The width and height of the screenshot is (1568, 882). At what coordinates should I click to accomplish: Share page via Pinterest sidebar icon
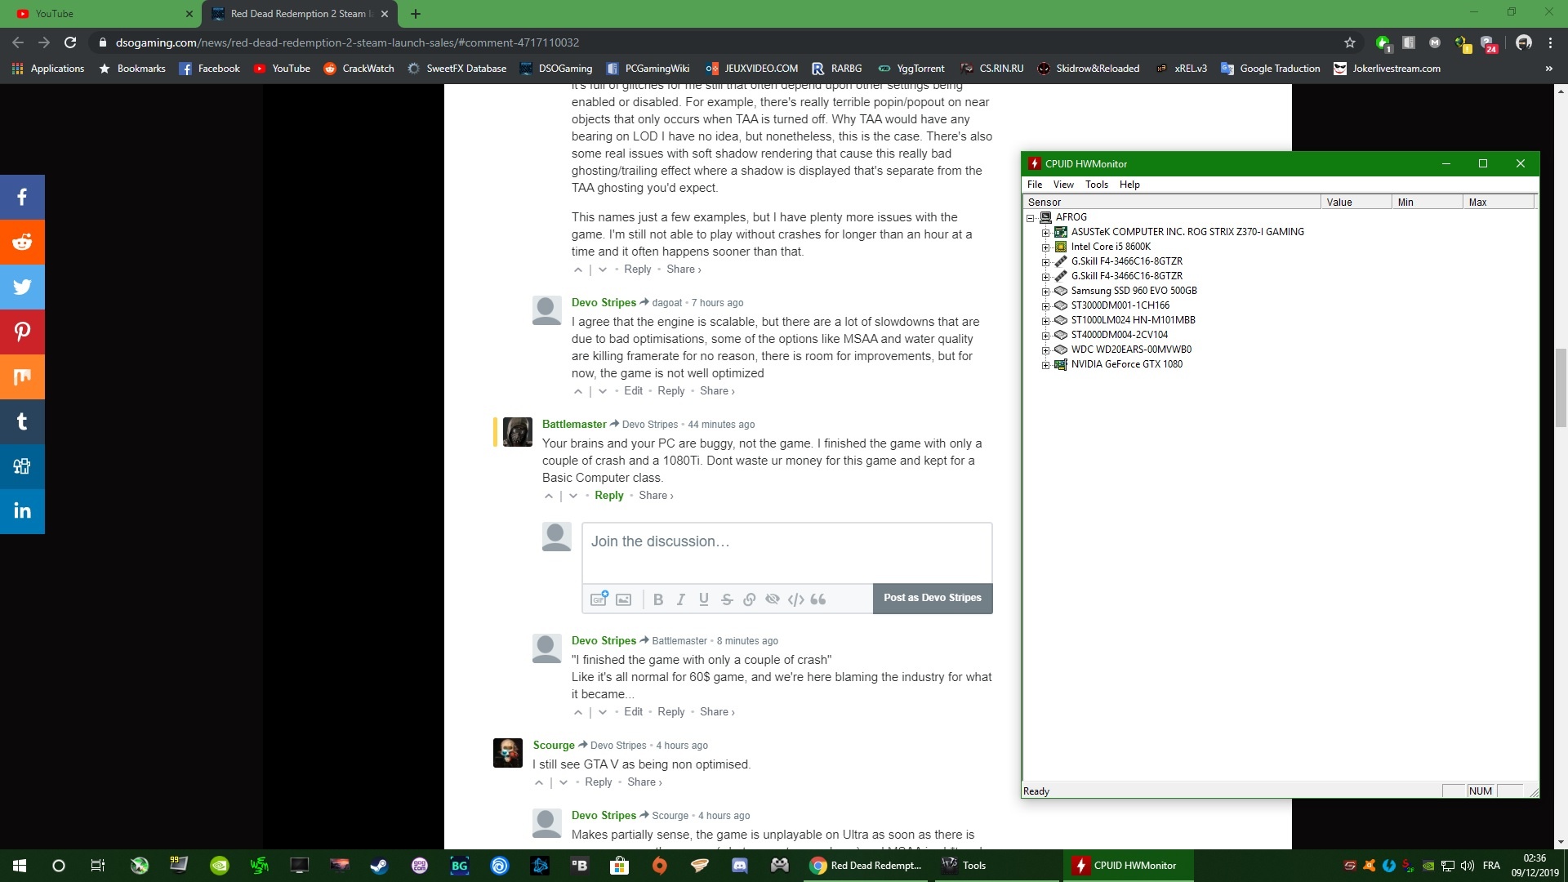(x=22, y=332)
